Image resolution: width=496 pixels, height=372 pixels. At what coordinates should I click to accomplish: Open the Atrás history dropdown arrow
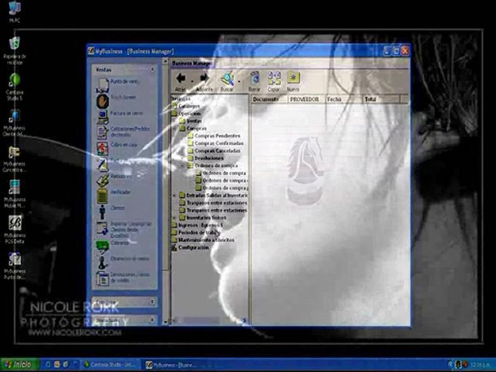[192, 82]
